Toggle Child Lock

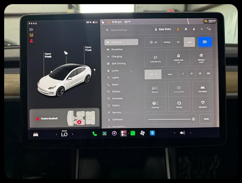tap(178, 58)
